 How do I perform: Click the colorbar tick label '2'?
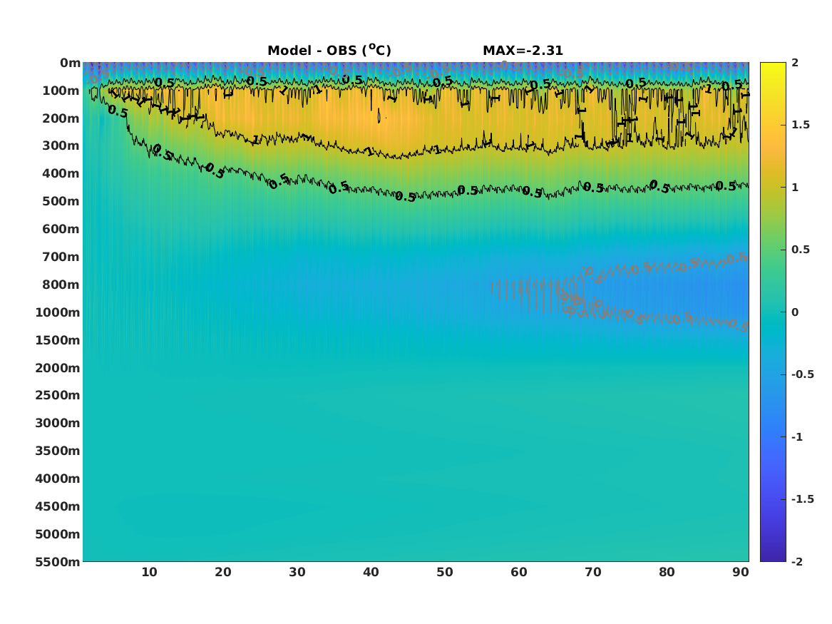coord(795,63)
